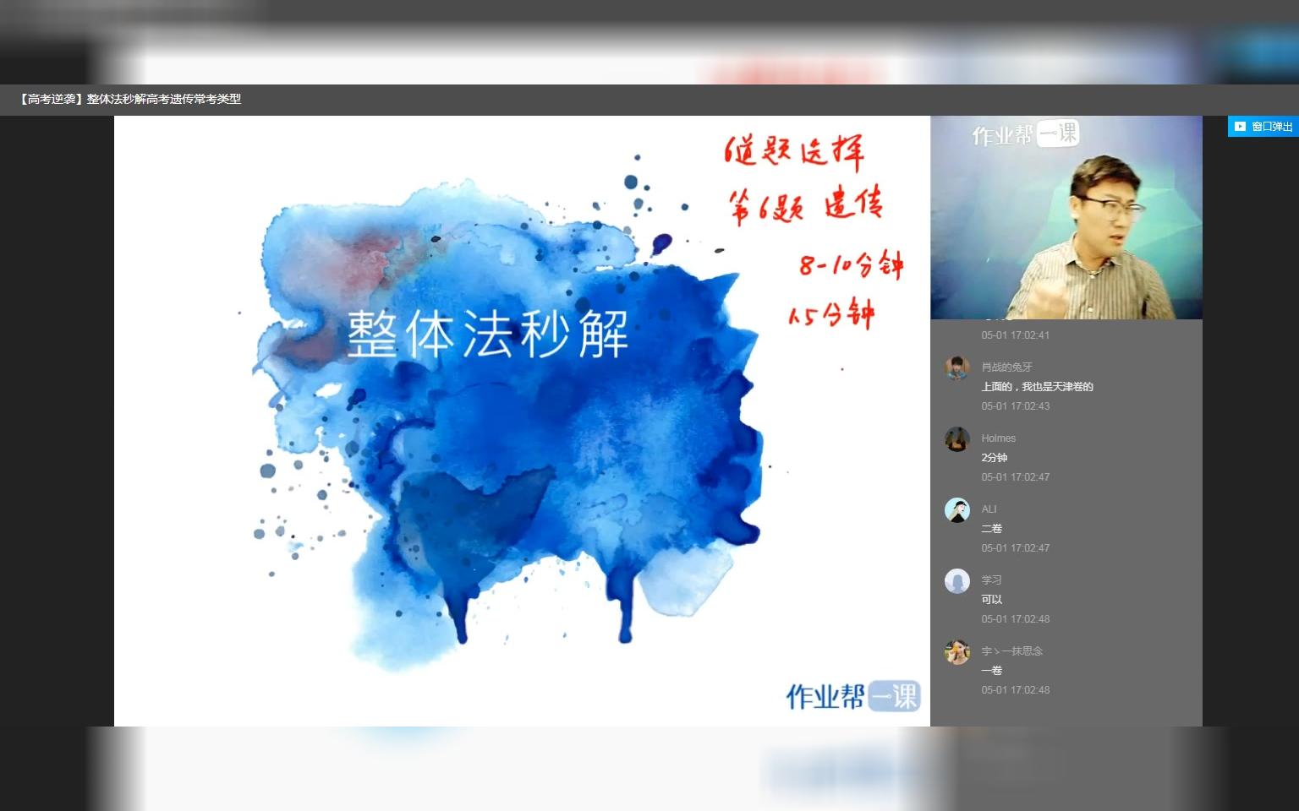
Task: Click the 窗口弹出 pop-out window button
Action: (1263, 127)
